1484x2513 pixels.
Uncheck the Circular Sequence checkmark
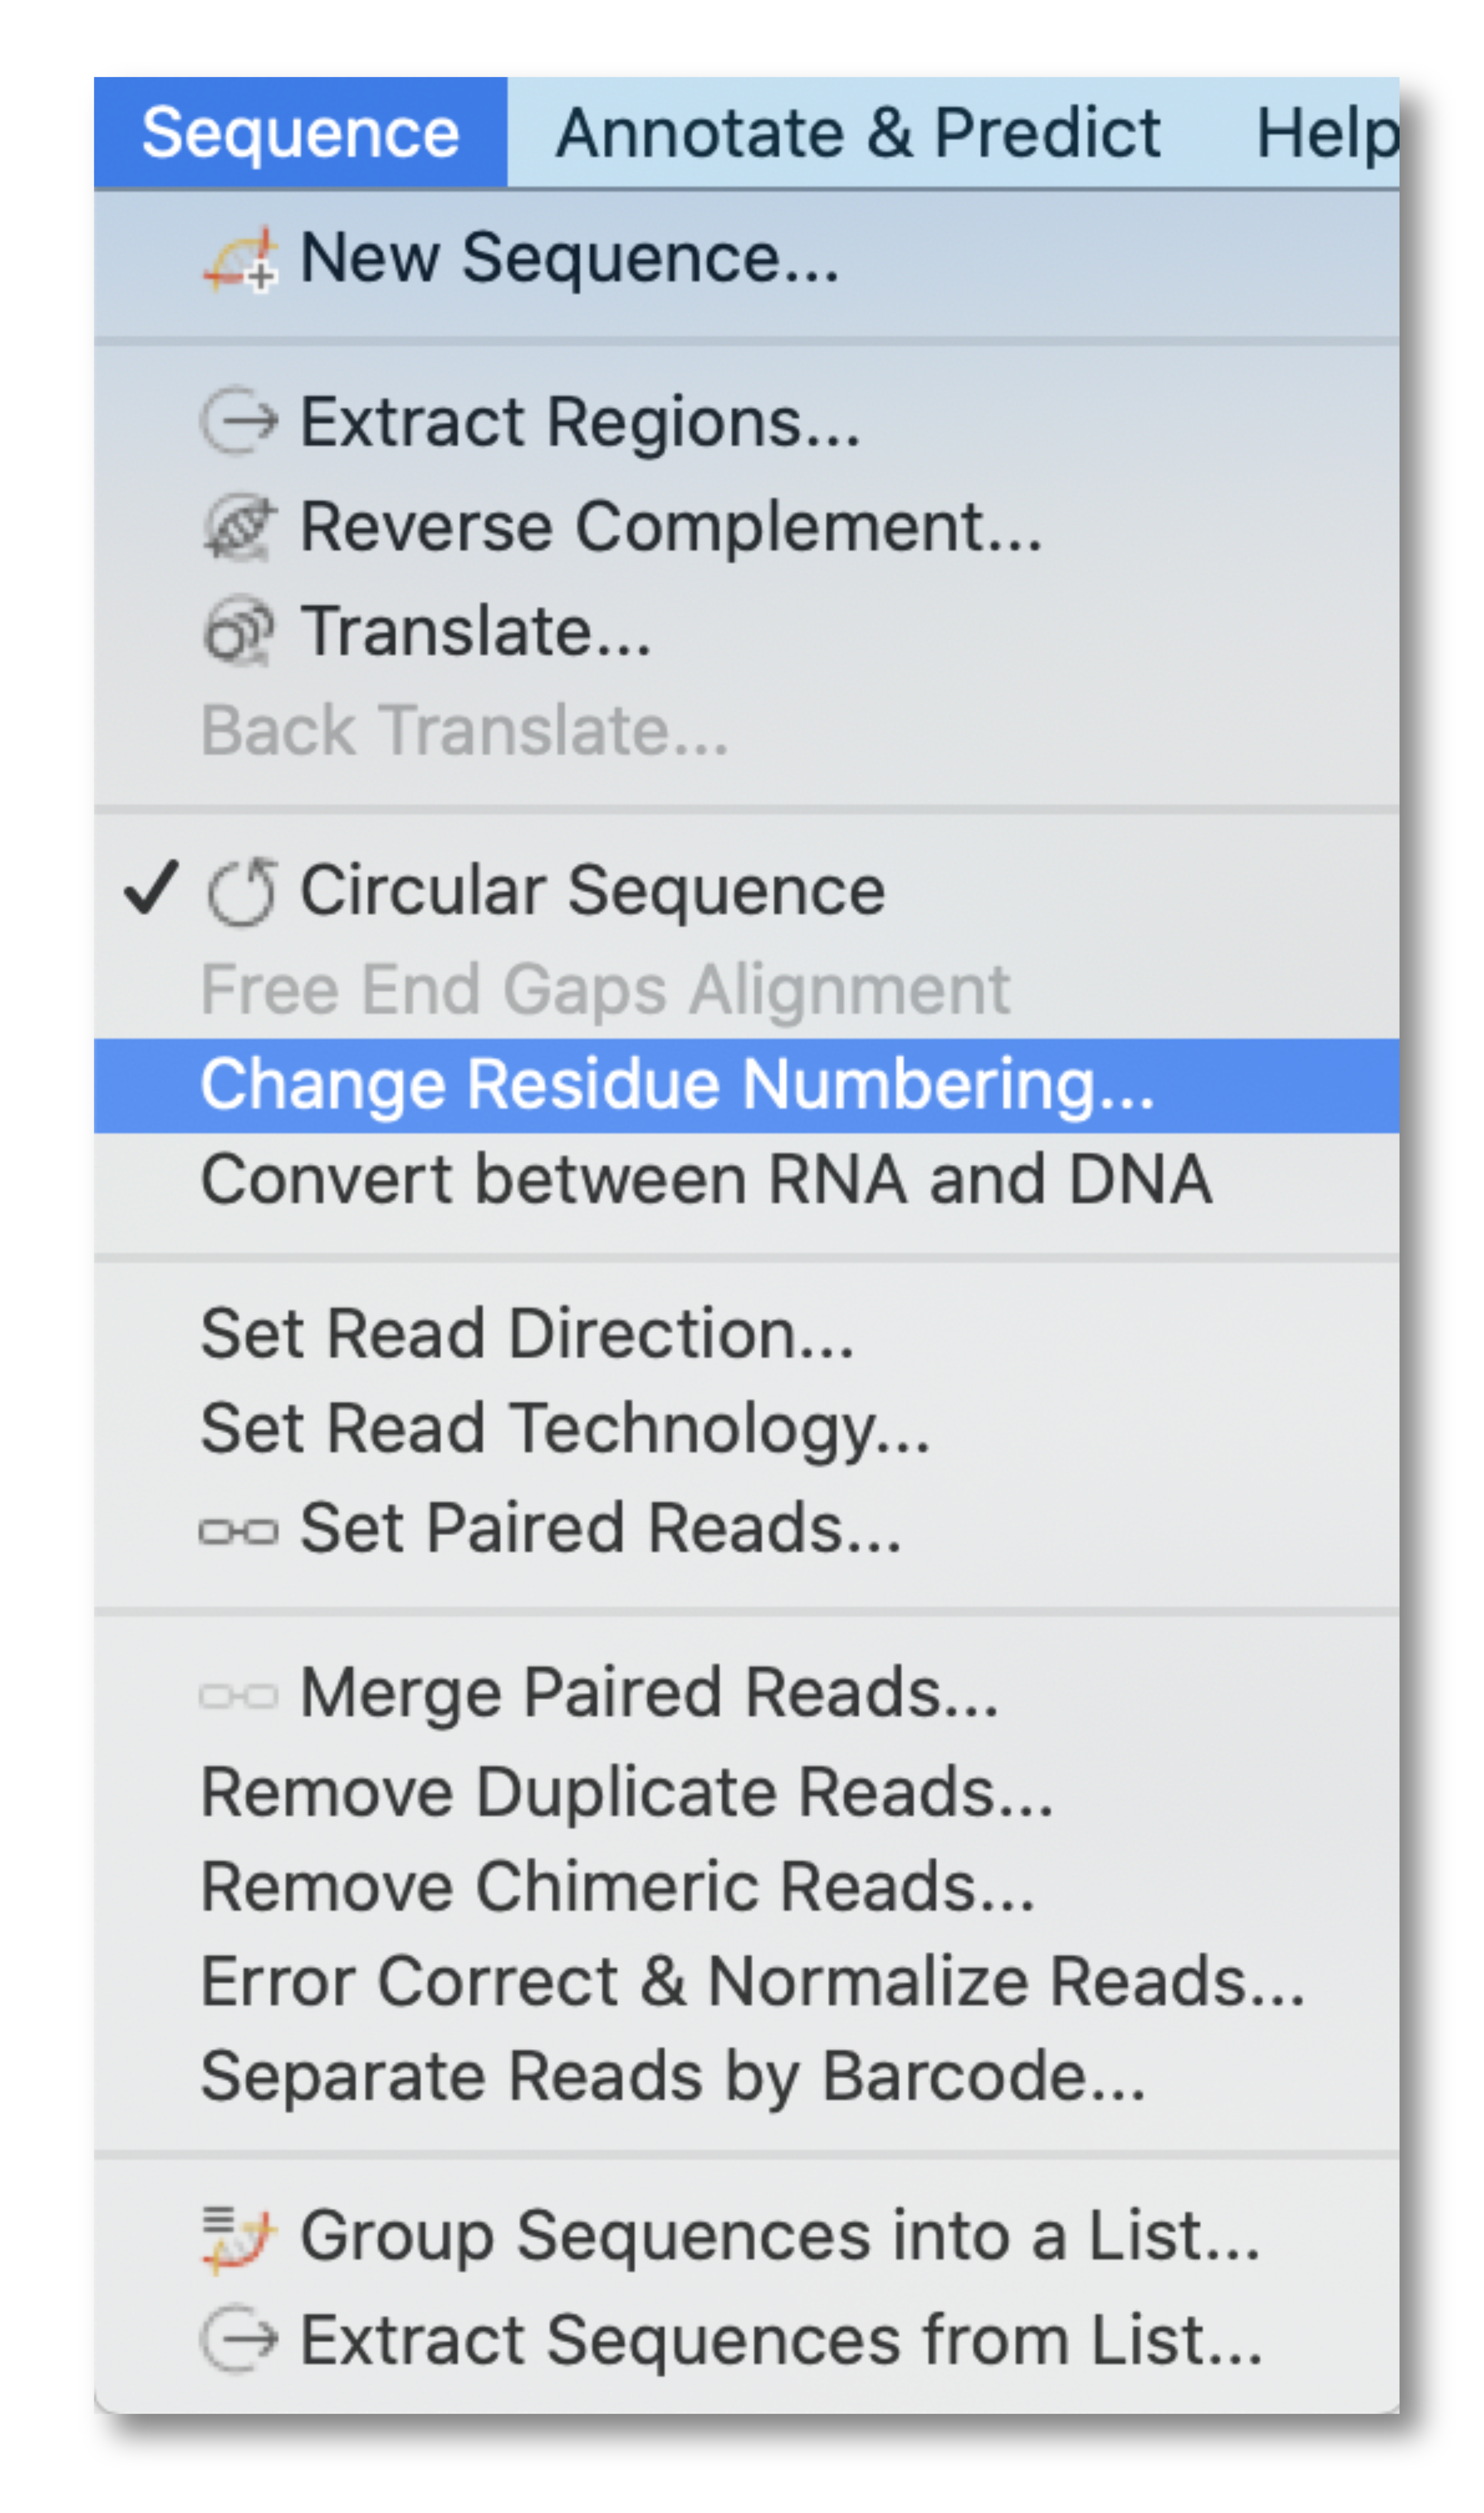[151, 888]
